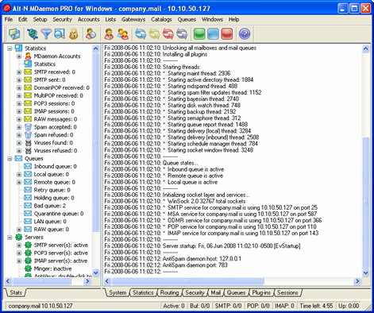This screenshot has height=313, width=374.
Task: Open the funnel filter toolbar icon
Action: coord(46,34)
